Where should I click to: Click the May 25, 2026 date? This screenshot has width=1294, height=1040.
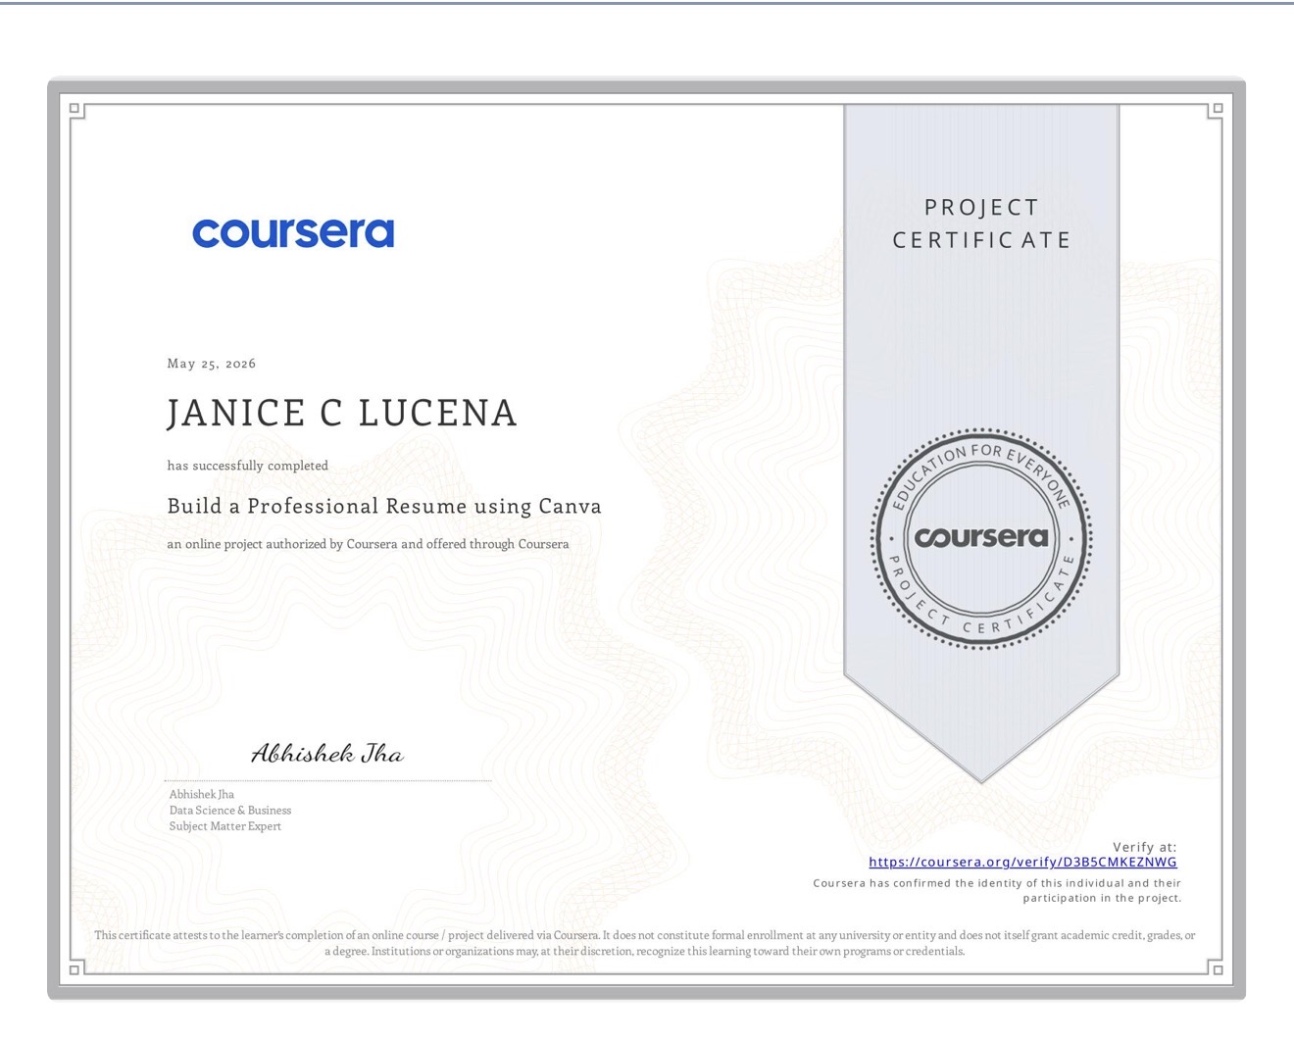click(212, 364)
